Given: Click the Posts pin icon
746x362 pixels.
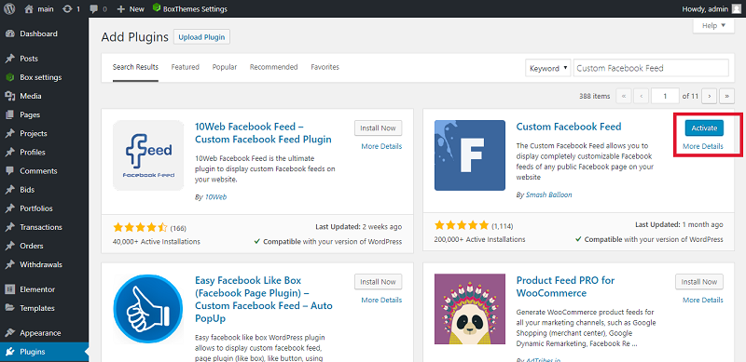Looking at the screenshot, I should 9,59.
